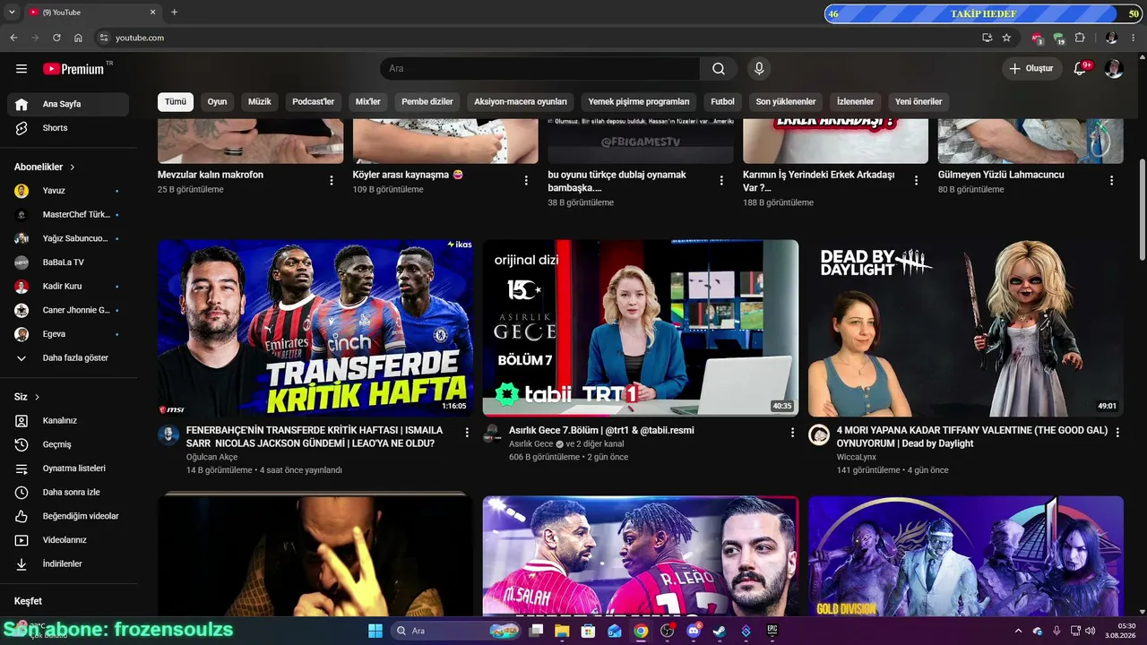The width and height of the screenshot is (1147, 645).
Task: Start voice search with the microphone
Action: coord(759,69)
